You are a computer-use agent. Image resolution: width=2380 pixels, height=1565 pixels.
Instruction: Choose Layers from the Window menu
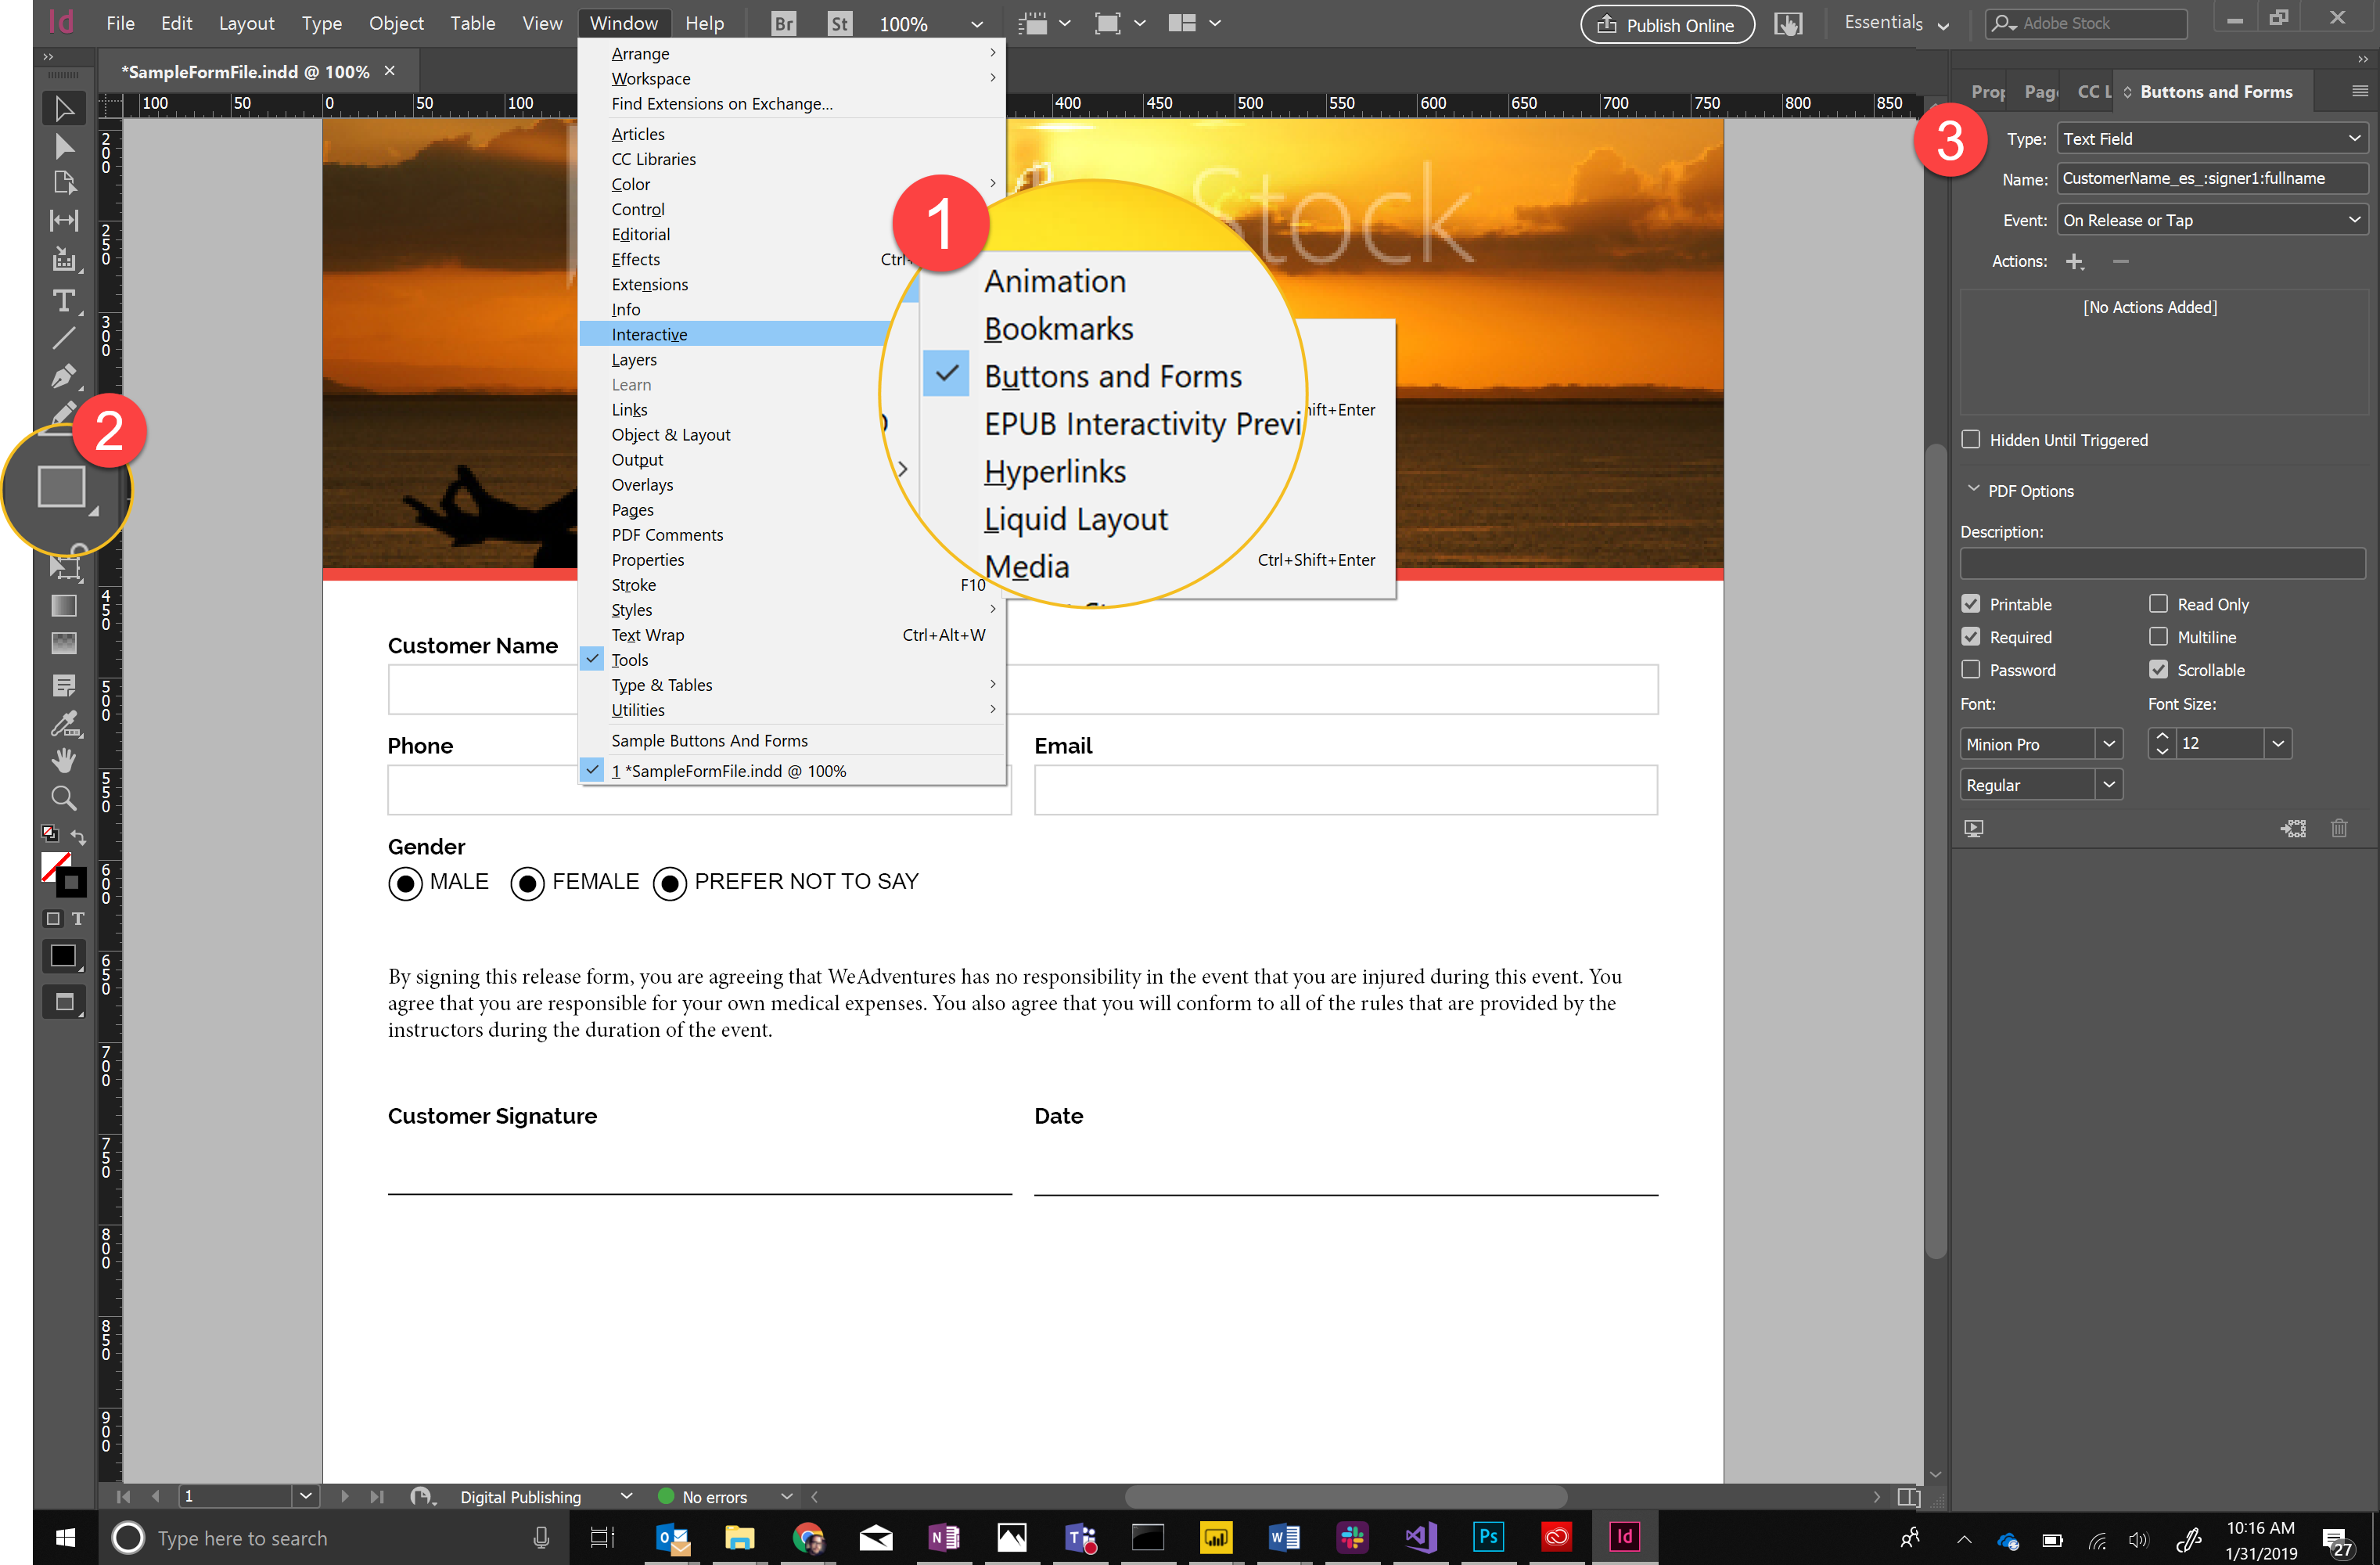pos(634,359)
